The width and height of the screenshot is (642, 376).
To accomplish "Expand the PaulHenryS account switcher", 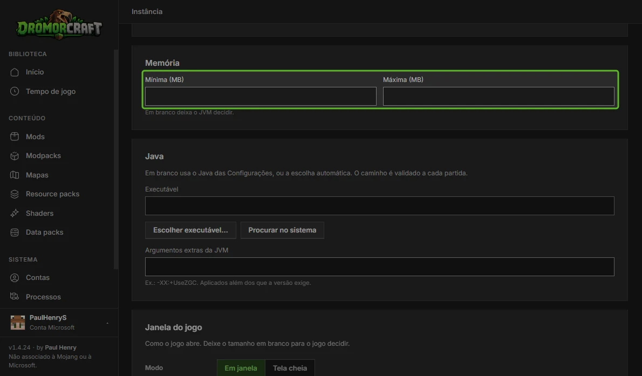I will [x=107, y=323].
